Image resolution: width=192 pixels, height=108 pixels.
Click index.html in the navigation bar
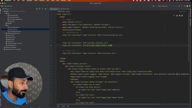9,6
